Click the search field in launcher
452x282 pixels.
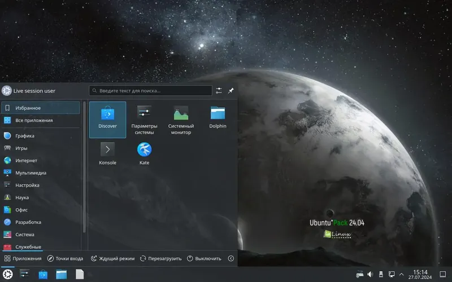150,91
